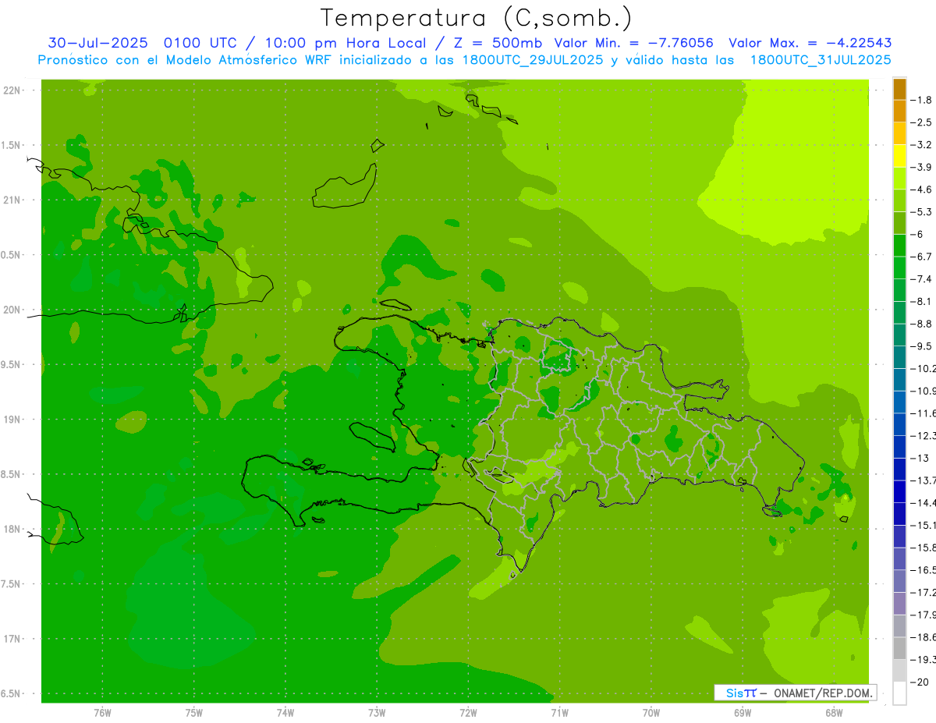The width and height of the screenshot is (936, 723).
Task: Select the 73W longitude label
Action: click(x=377, y=713)
